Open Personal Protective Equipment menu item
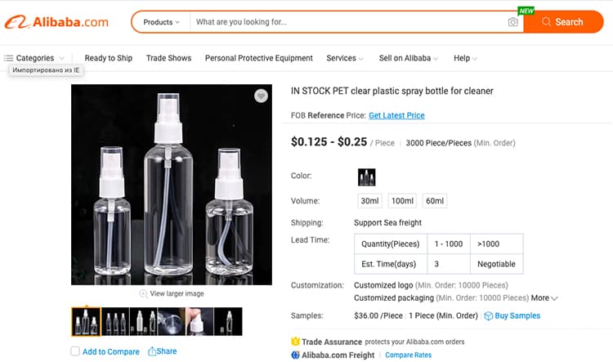613x362 pixels. point(259,58)
